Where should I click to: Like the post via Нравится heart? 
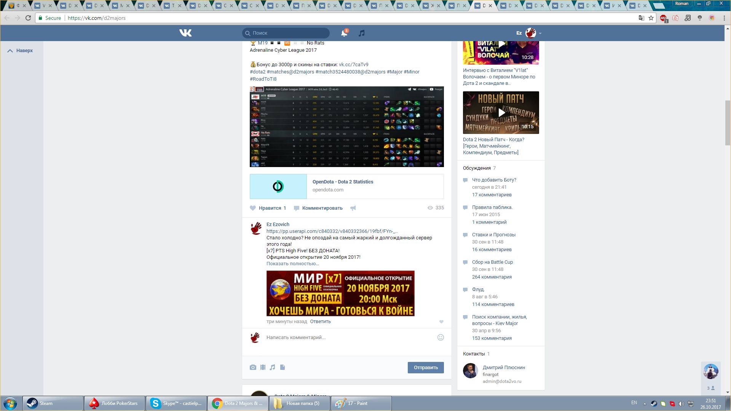click(253, 208)
